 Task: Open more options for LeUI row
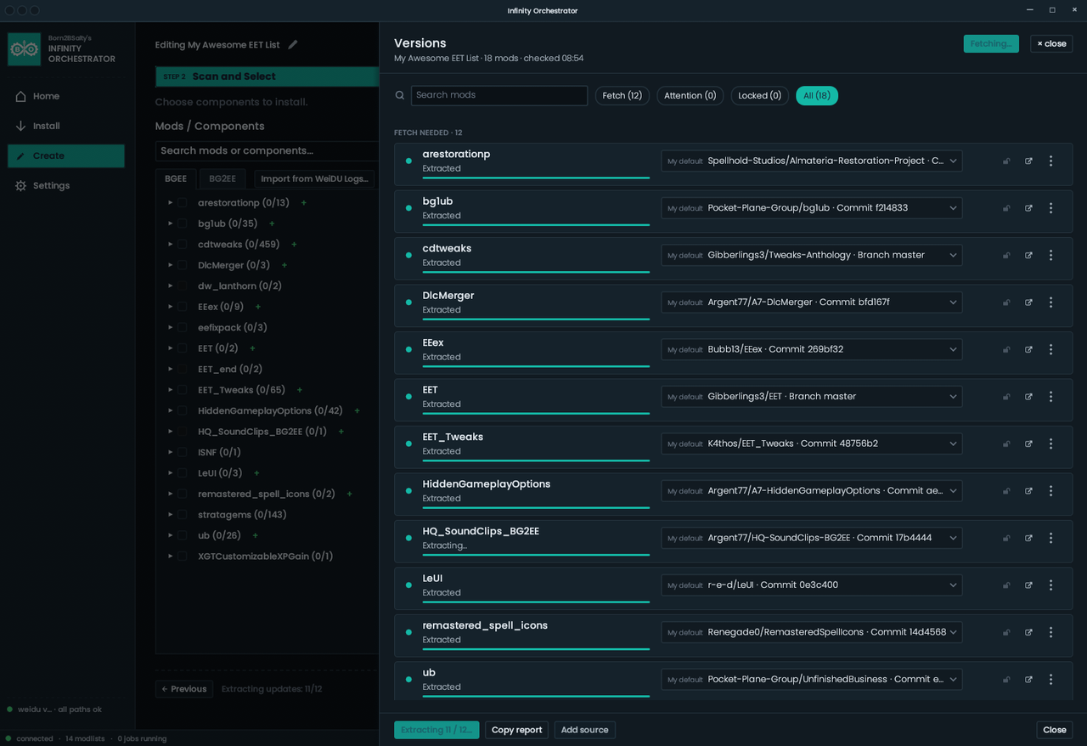coord(1050,585)
